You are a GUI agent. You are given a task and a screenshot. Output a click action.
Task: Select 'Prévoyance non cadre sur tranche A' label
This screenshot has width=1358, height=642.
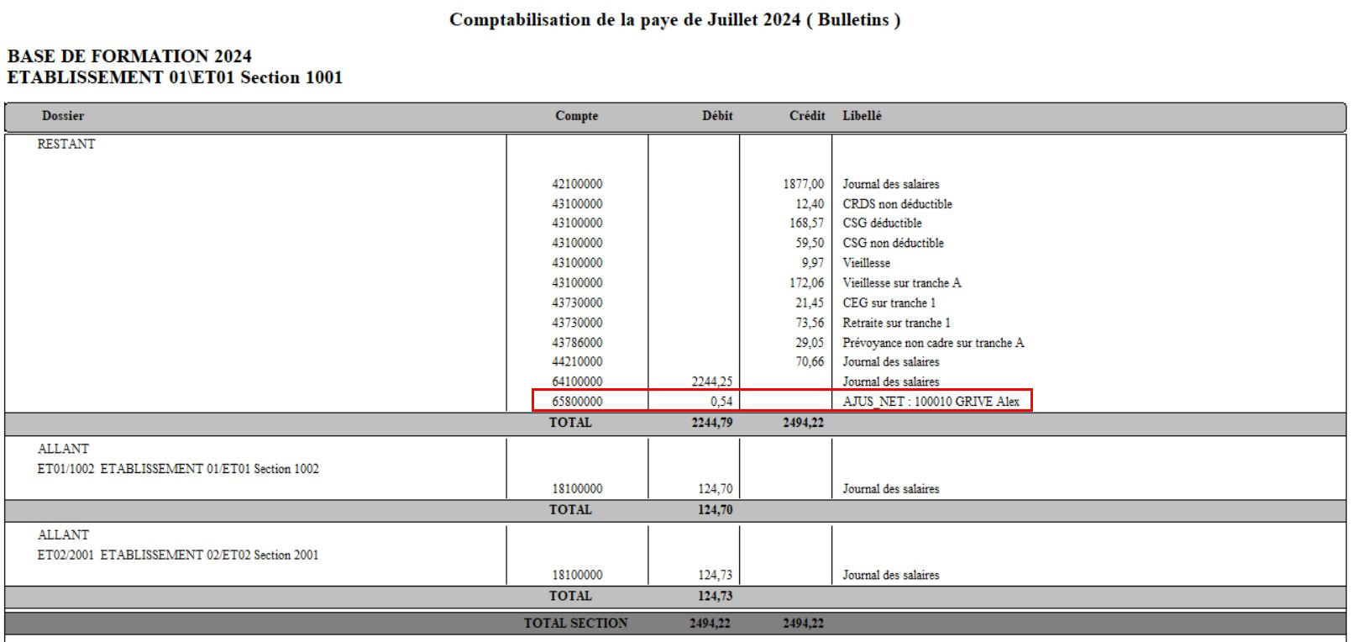(933, 343)
